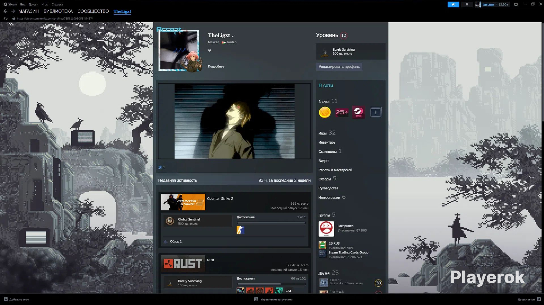This screenshot has width=544, height=305.
Task: Click the Rust achievements progress bar
Action: coord(271,284)
